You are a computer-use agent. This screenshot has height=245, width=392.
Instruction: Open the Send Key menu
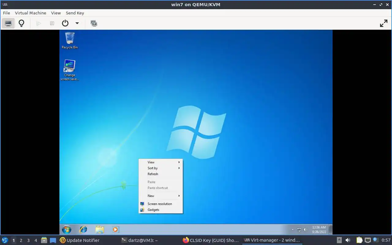(75, 13)
